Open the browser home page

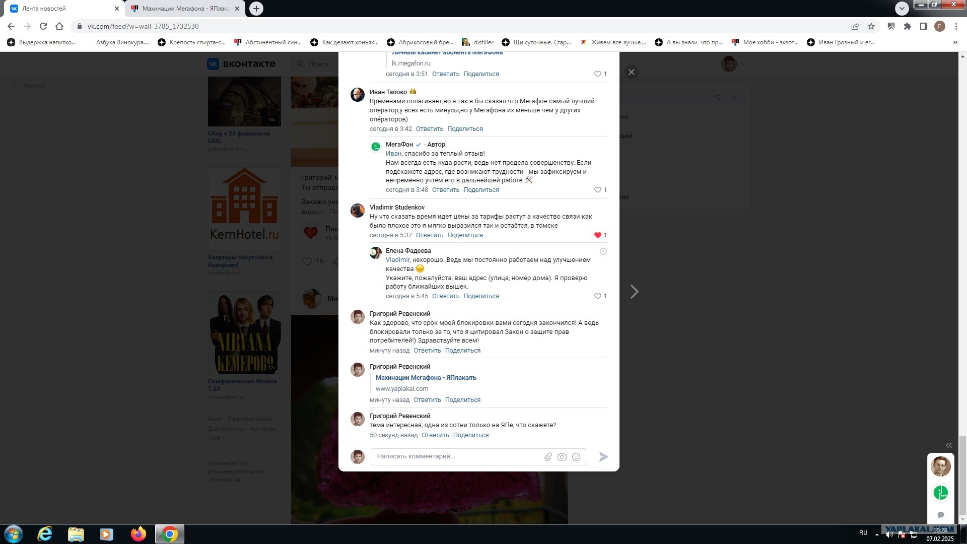(59, 26)
